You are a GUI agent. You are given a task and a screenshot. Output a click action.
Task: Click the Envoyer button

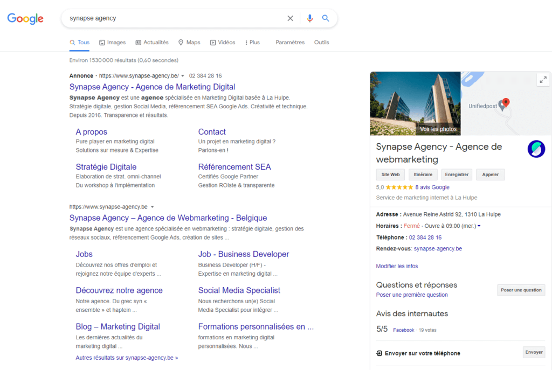point(534,352)
